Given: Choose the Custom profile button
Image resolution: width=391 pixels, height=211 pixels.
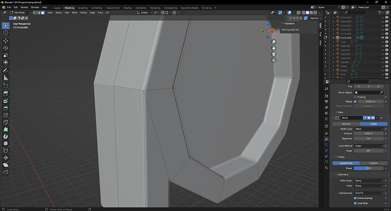Looking at the screenshot, I should (x=373, y=163).
